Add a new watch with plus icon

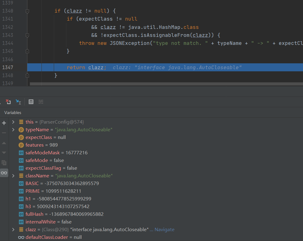[x=4, y=123]
